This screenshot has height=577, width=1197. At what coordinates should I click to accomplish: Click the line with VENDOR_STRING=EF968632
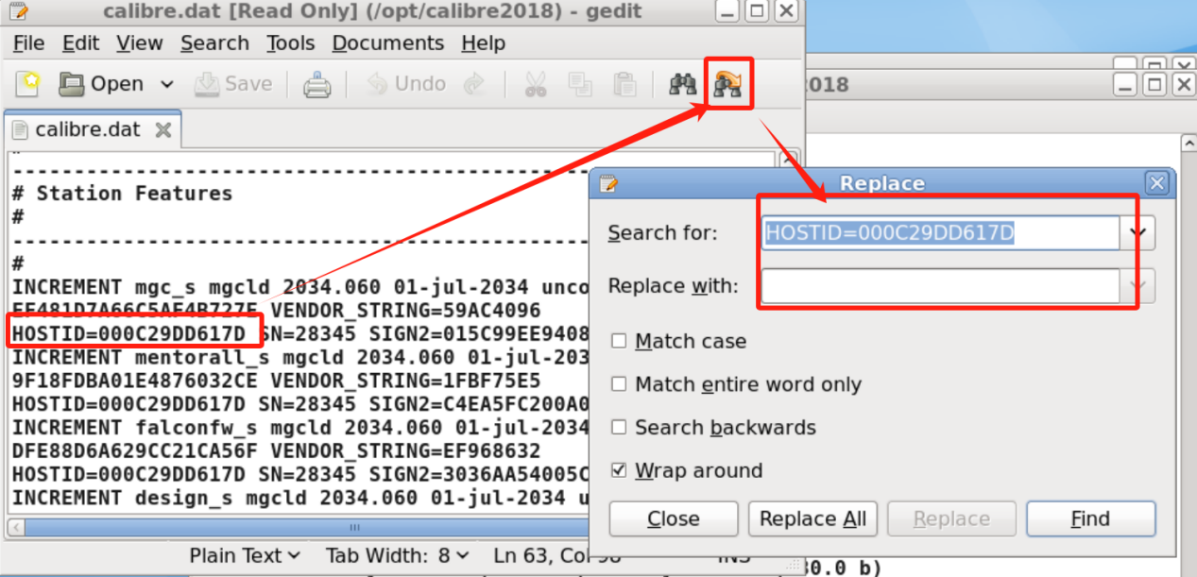click(x=276, y=450)
